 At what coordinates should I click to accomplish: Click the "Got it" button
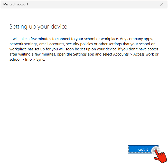(x=143, y=149)
